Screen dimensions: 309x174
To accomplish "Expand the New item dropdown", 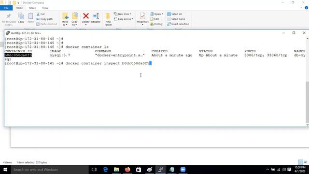I will [x=122, y=14].
